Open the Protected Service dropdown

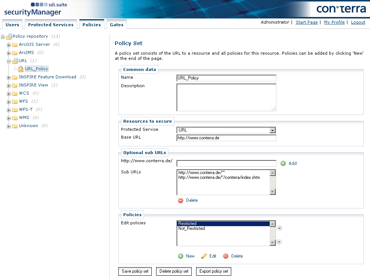(x=273, y=130)
